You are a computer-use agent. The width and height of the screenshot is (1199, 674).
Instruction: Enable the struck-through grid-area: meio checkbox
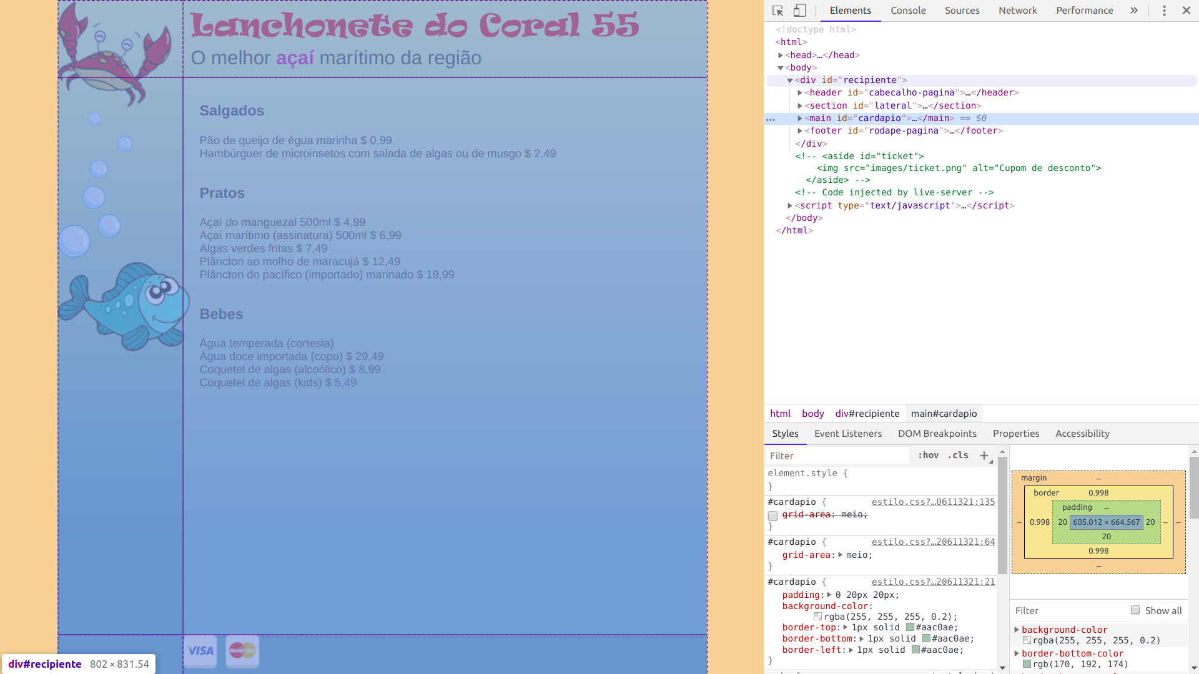pos(772,515)
